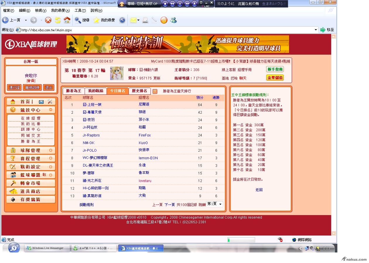Pause music in the media player bar
This screenshot has height=263, width=369.
pos(180,4)
